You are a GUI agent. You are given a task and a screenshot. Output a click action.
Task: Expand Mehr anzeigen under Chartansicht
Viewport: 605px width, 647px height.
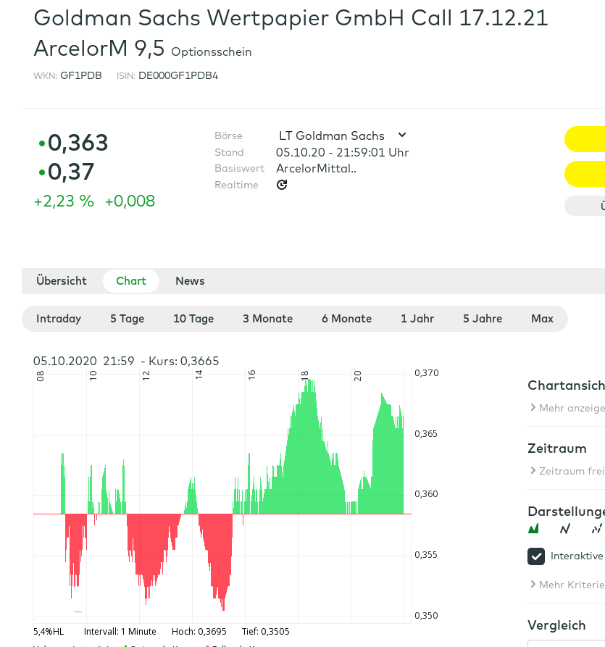pos(567,408)
